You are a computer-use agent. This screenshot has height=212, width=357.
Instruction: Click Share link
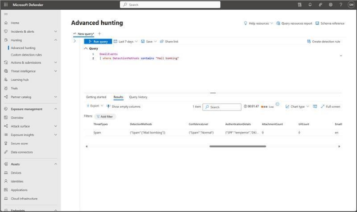[x=169, y=41]
